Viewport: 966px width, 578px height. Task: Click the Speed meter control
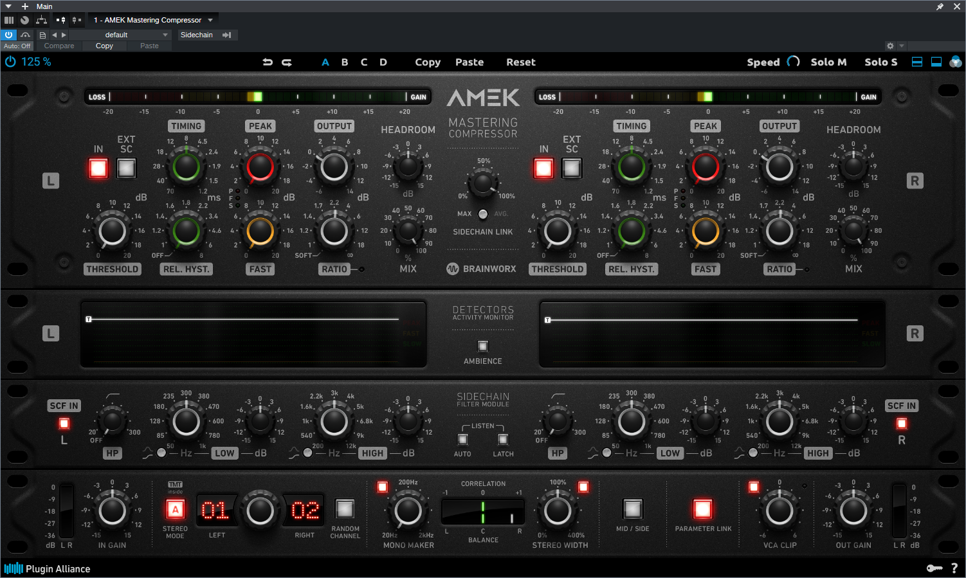pos(794,62)
